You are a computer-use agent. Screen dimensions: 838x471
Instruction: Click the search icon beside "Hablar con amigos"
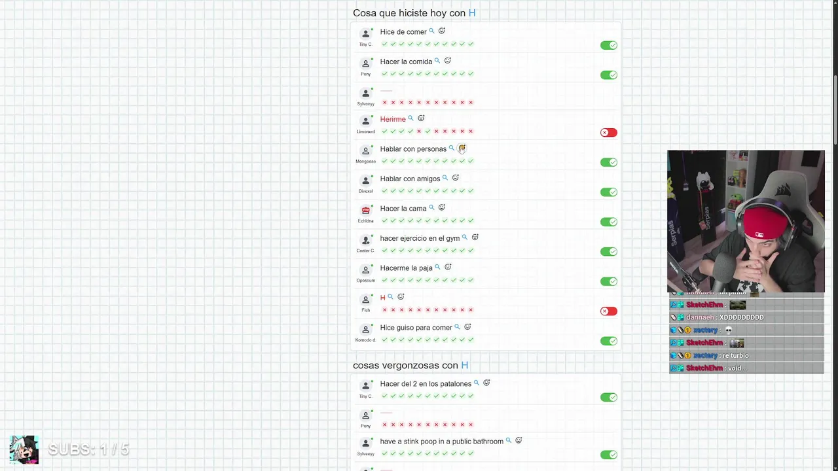click(445, 178)
